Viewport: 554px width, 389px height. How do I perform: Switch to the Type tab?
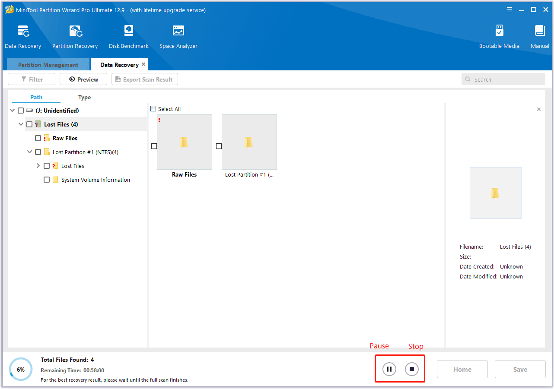(84, 97)
